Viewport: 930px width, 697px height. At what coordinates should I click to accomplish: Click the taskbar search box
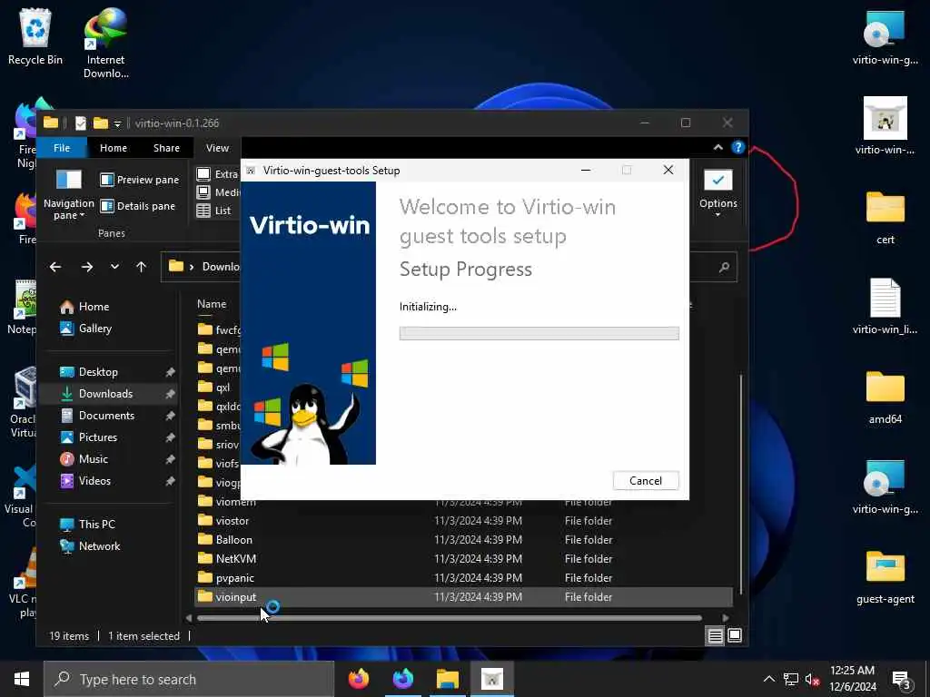pyautogui.click(x=189, y=679)
